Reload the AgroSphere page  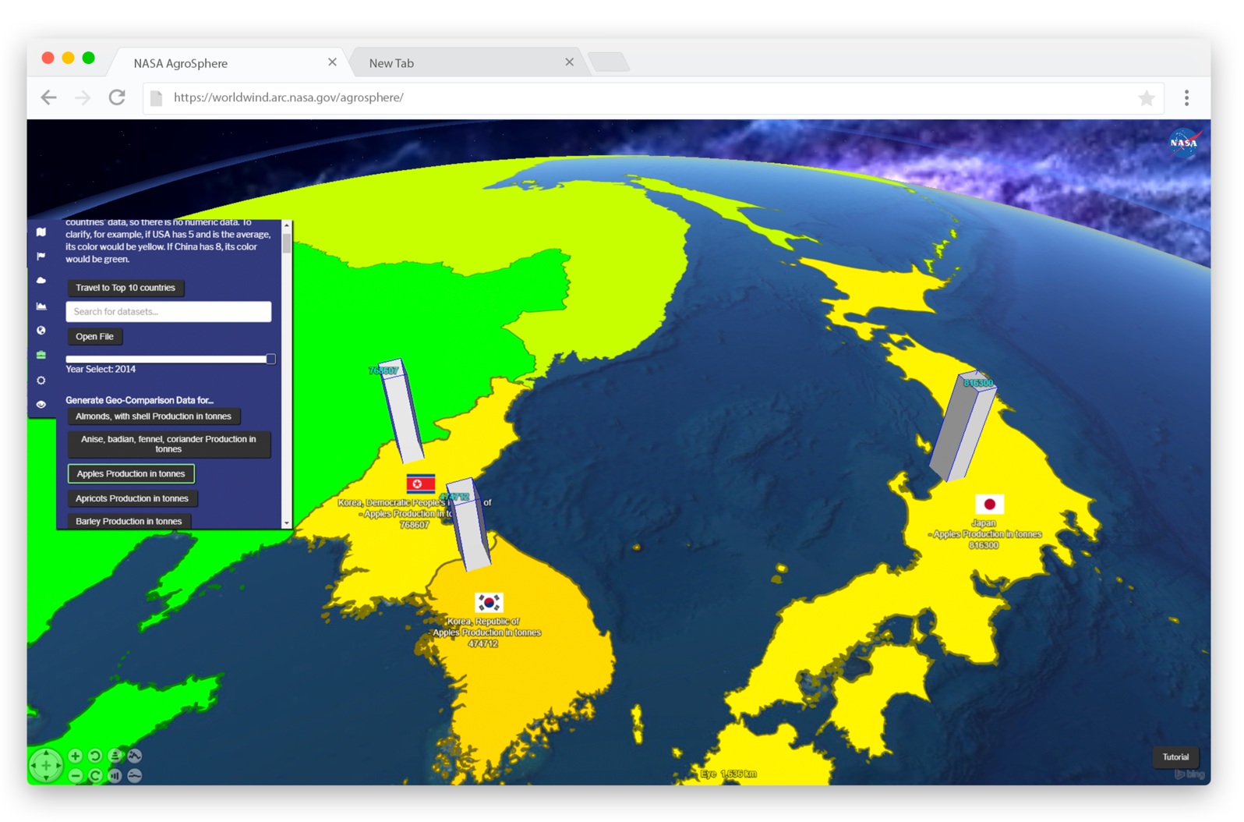point(117,97)
